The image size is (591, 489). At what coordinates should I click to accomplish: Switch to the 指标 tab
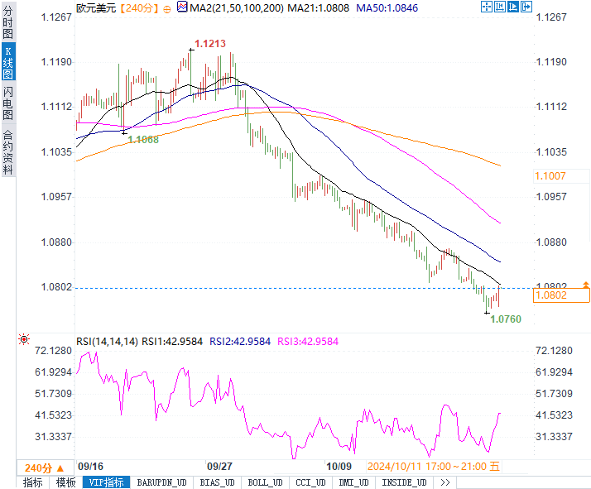pyautogui.click(x=33, y=482)
